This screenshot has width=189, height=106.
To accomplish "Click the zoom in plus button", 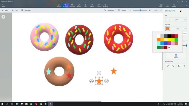I will click(x=150, y=10).
